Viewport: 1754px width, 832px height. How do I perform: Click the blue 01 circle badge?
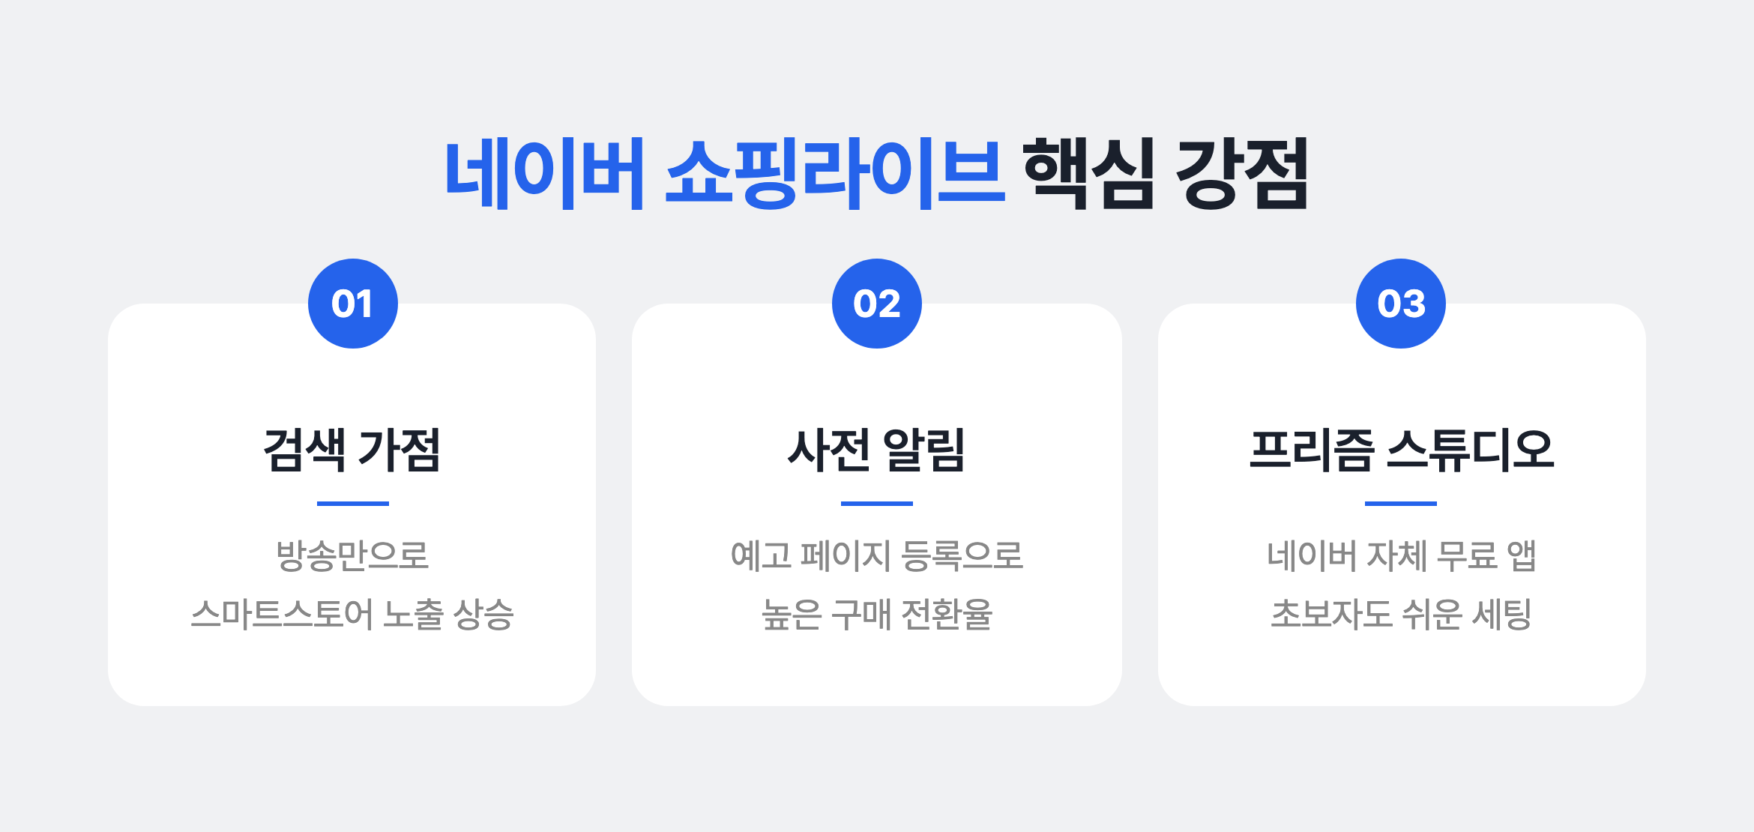[352, 304]
